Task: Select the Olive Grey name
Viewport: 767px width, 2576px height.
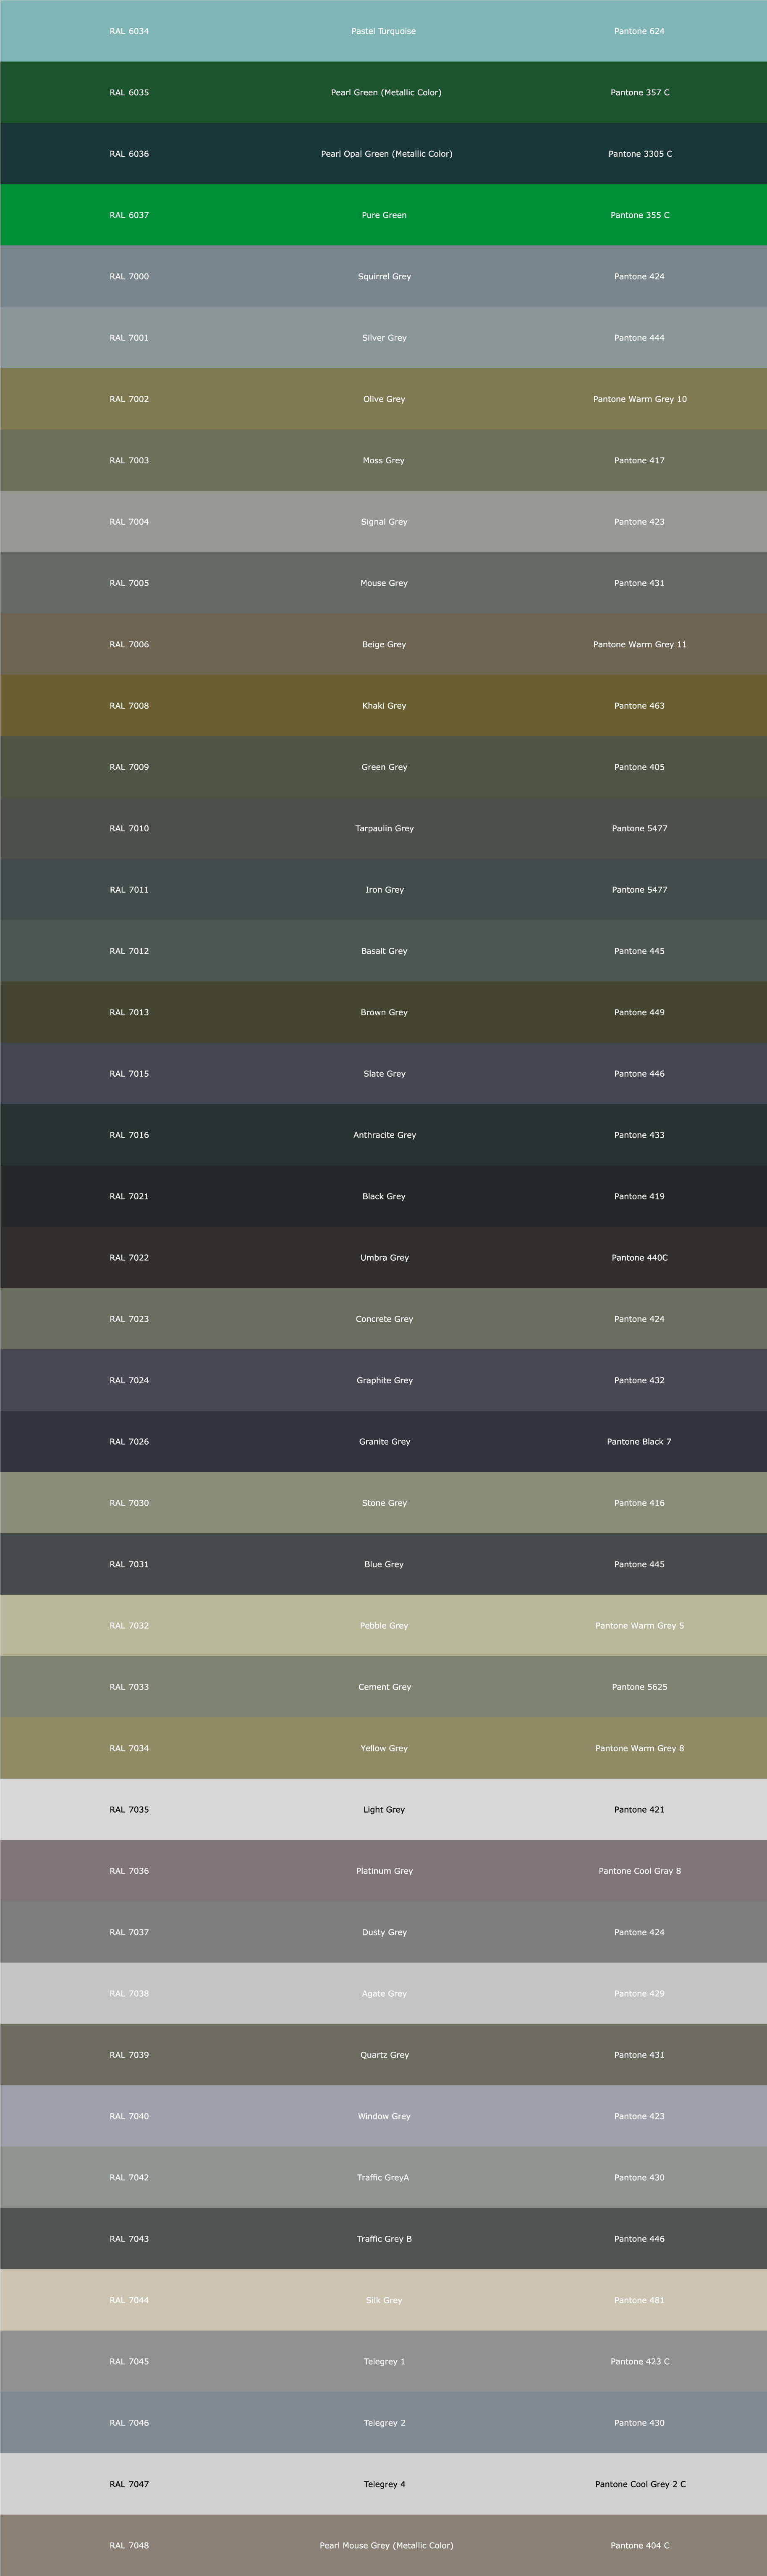Action: tap(385, 399)
